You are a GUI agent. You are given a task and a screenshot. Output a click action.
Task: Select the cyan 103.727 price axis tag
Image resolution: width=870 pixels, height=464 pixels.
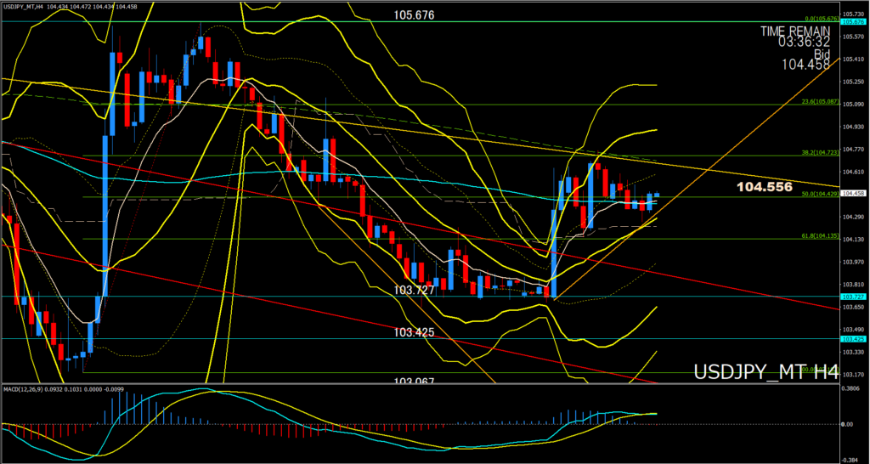coord(851,297)
